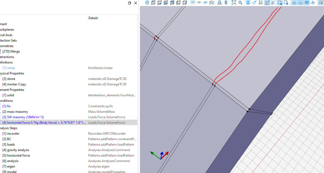Click the tag label icon
Image resolution: width=324 pixels, height=173 pixels.
pyautogui.click(x=254, y=2)
